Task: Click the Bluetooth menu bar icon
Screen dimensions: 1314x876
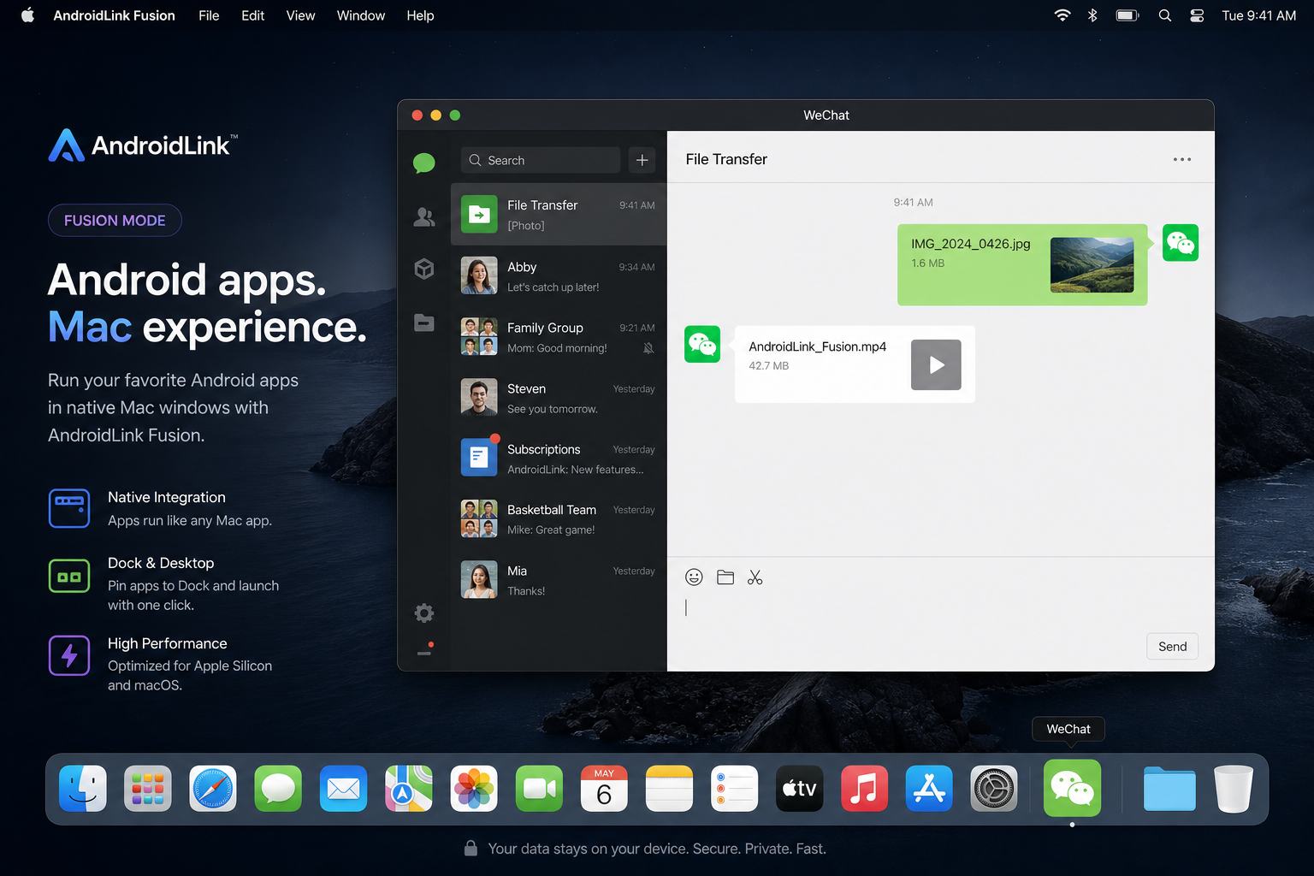Action: (x=1092, y=15)
